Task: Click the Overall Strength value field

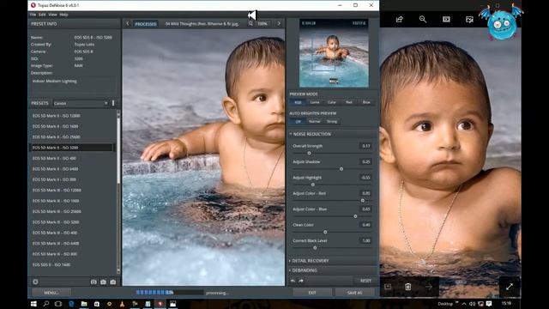Action: tap(365, 146)
